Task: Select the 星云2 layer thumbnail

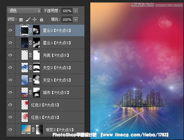Action: (25, 30)
